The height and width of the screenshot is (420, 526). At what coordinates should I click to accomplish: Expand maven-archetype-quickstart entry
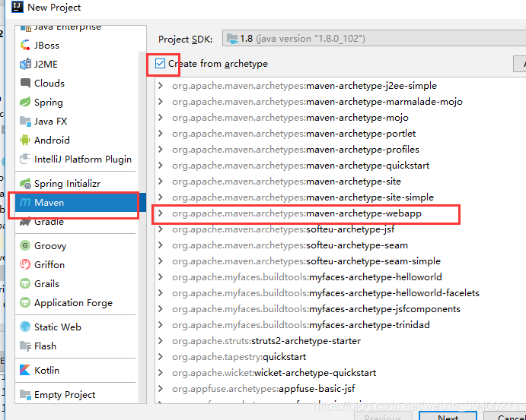click(x=161, y=166)
